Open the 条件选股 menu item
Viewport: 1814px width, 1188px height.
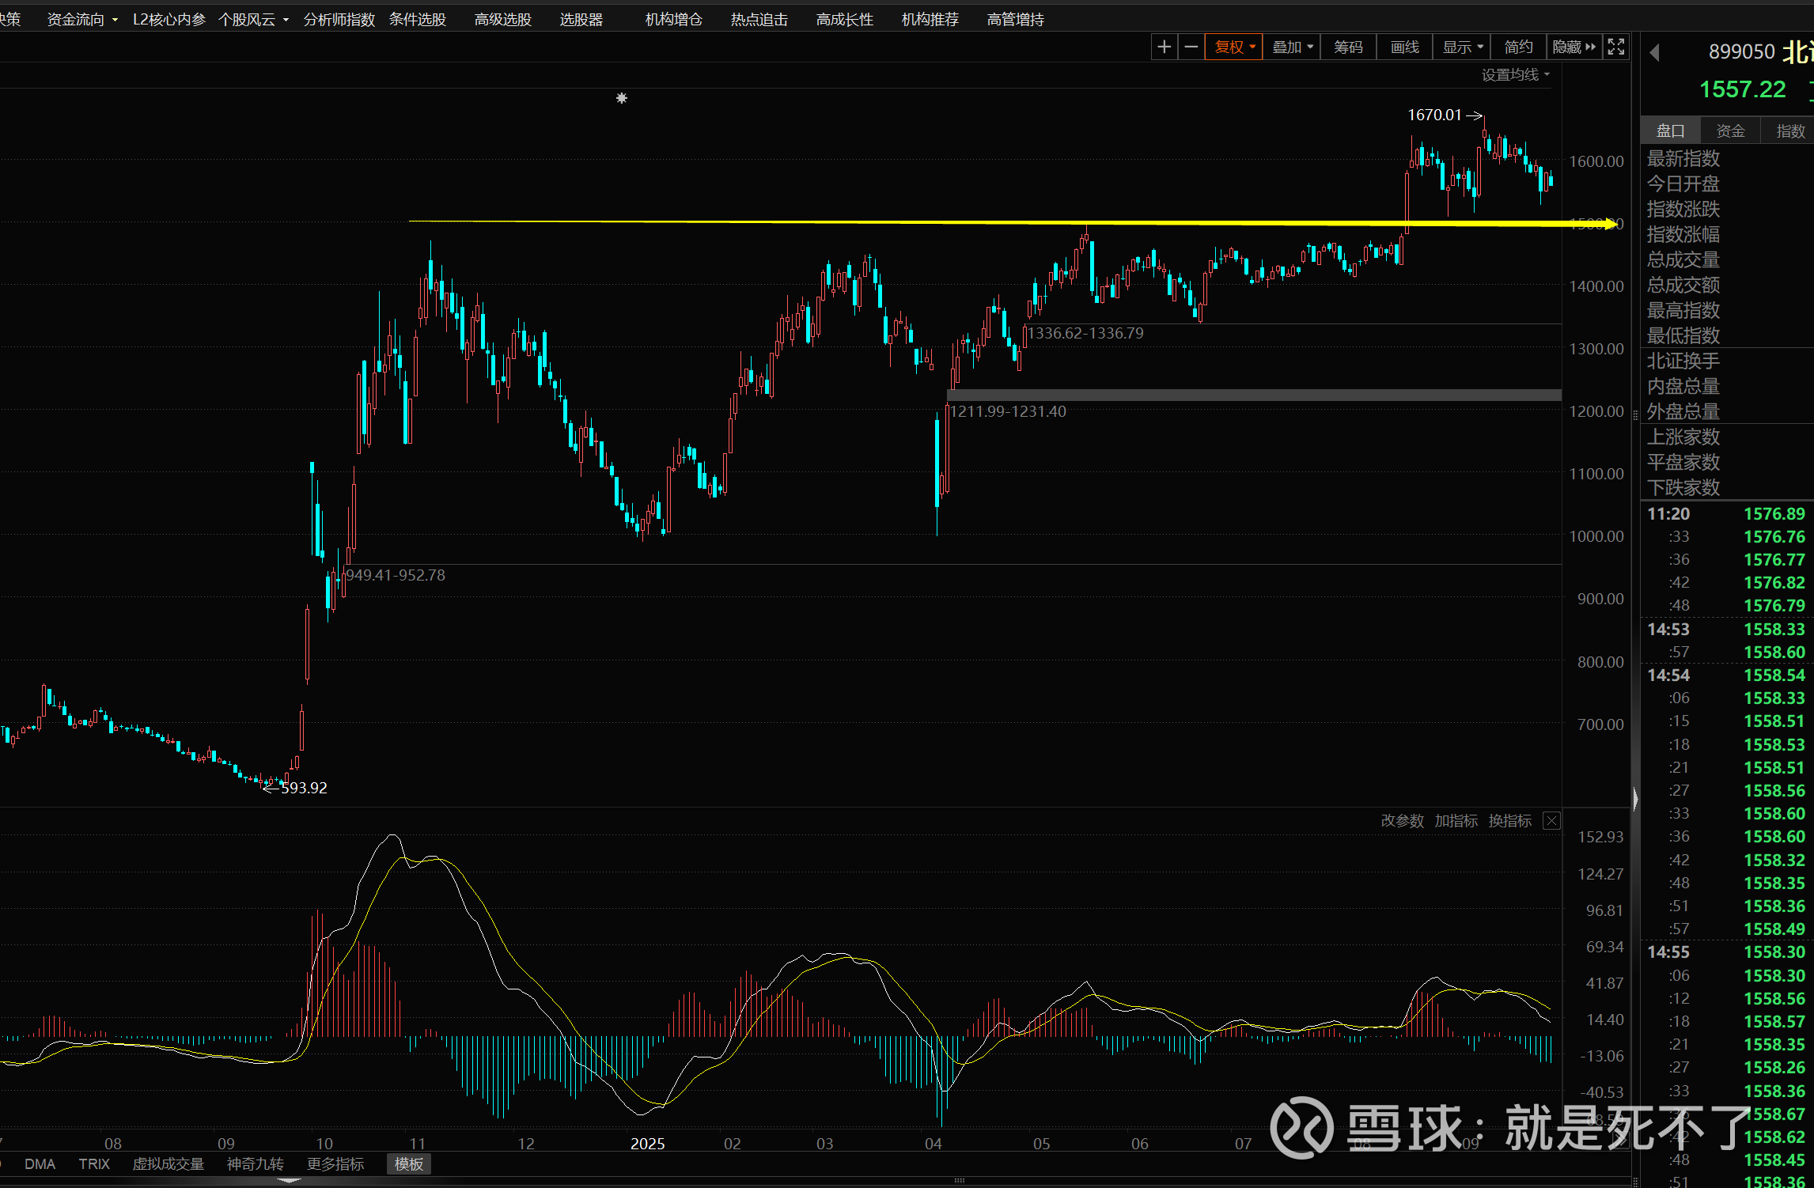418,20
